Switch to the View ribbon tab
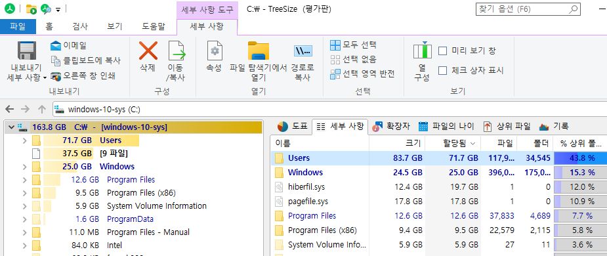 point(115,26)
